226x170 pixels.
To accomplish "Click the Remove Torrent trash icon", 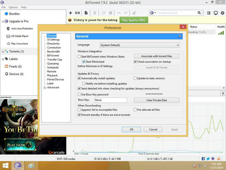I will pos(95,13).
